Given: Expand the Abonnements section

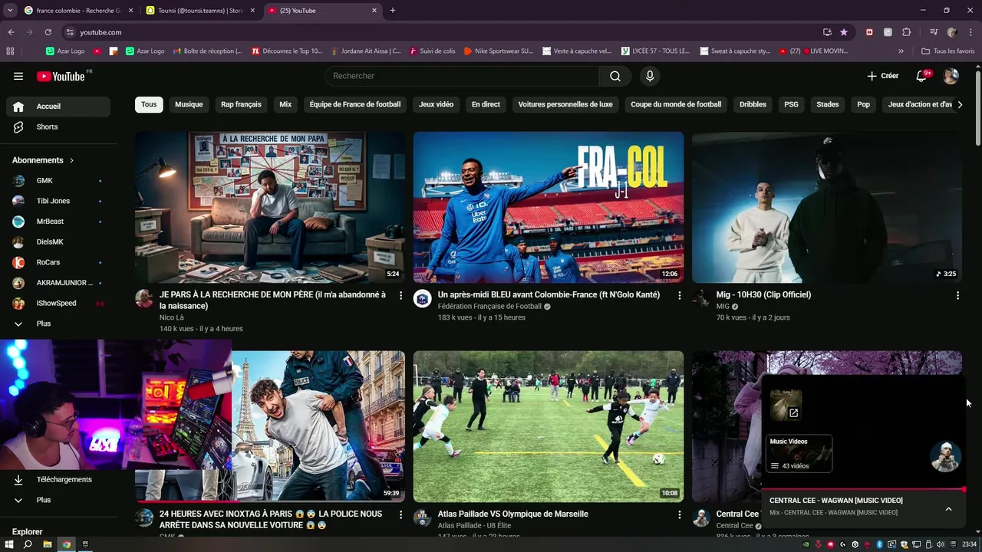Looking at the screenshot, I should click(x=43, y=160).
